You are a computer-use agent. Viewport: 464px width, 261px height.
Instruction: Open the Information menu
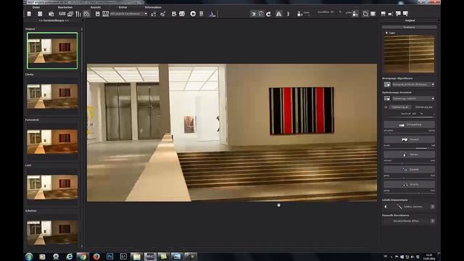point(153,7)
